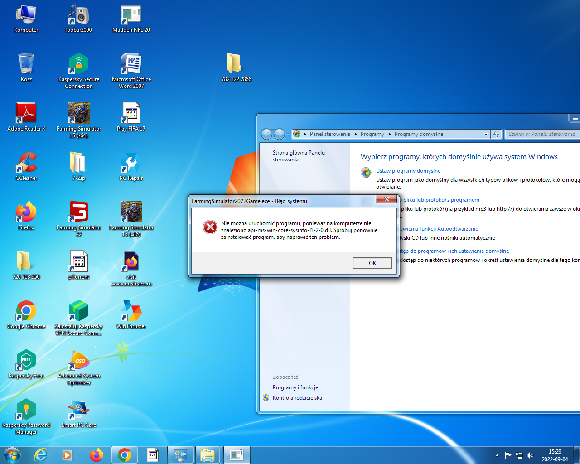Click the Ustaw programy domyślne link
The height and width of the screenshot is (464, 580).
tap(408, 171)
